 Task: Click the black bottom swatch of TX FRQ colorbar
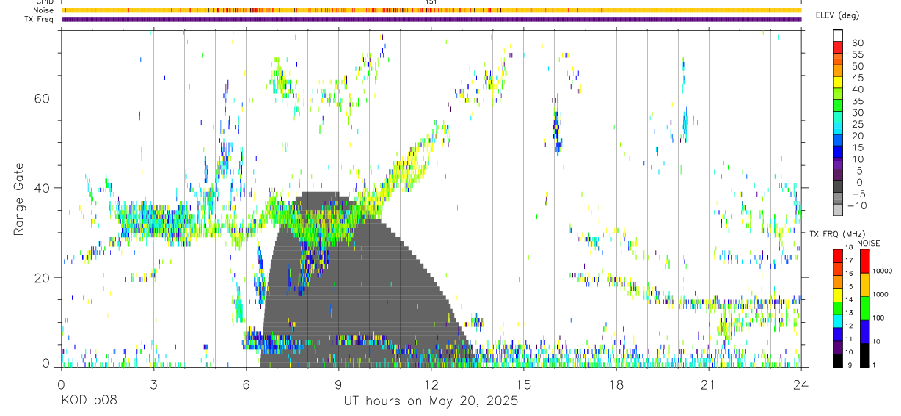(838, 360)
